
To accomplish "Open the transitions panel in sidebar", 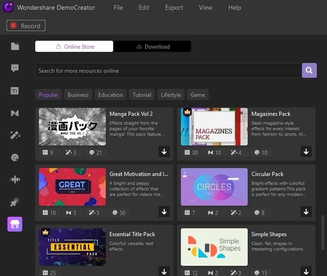I will pyautogui.click(x=15, y=113).
